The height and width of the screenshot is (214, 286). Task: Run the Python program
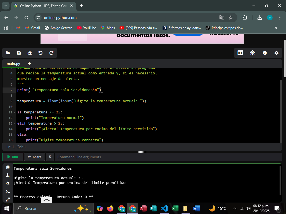point(13,157)
